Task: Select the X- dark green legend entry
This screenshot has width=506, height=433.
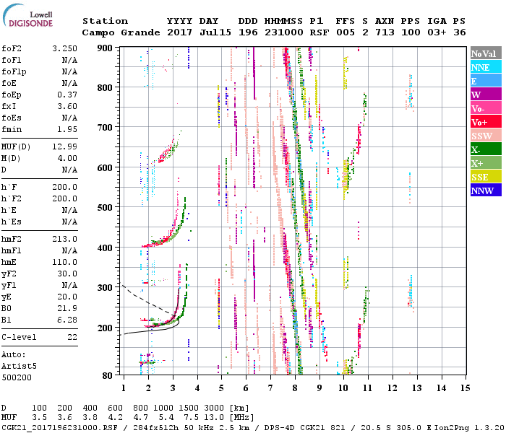Action: (x=485, y=150)
